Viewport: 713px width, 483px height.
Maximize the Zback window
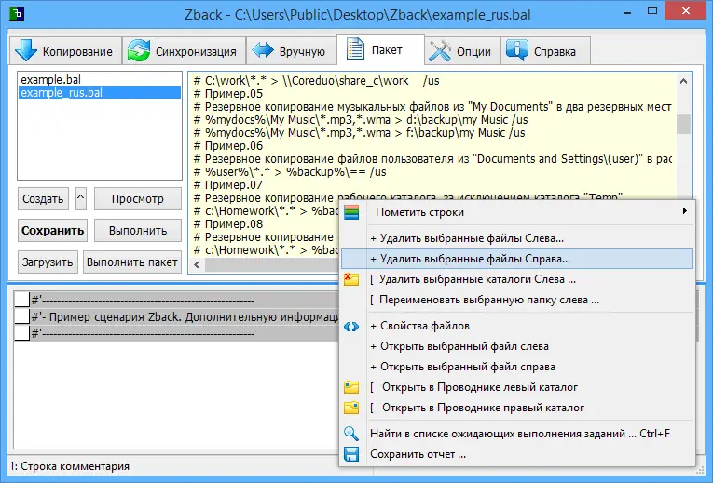(x=652, y=11)
